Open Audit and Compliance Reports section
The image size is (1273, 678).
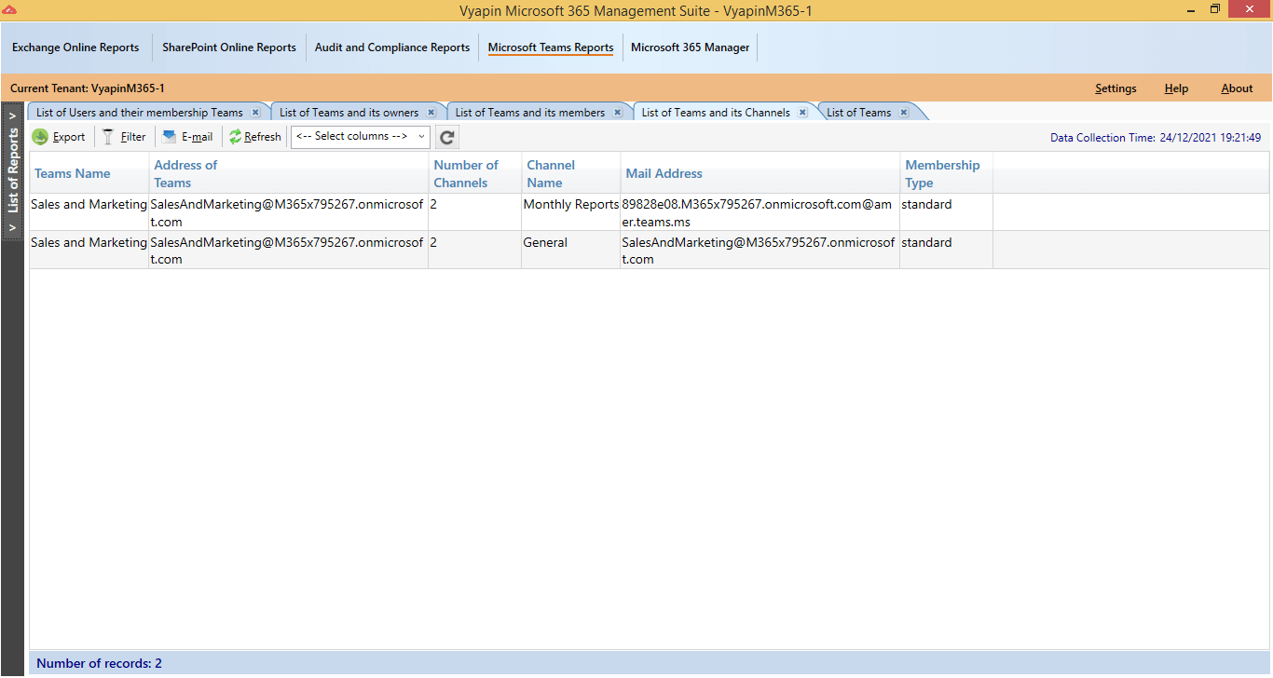pos(392,47)
